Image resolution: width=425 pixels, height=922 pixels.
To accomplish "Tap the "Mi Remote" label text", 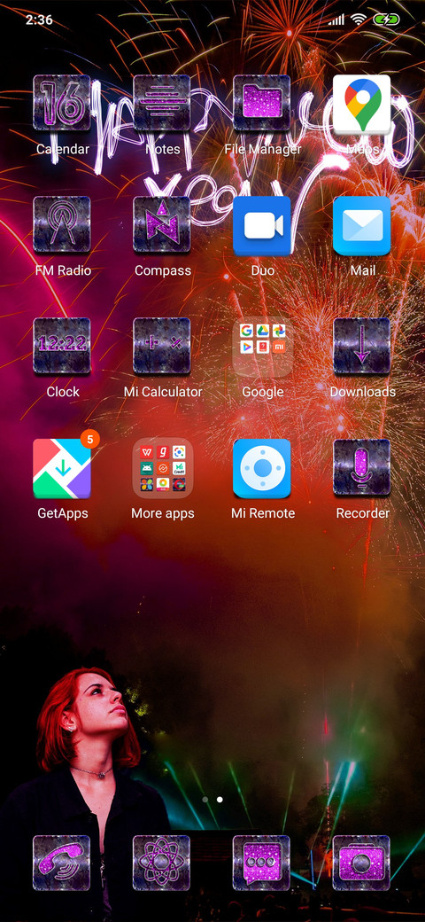I will coord(263,513).
